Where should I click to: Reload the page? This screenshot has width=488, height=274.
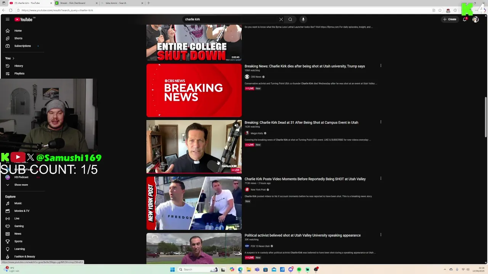coord(10,10)
